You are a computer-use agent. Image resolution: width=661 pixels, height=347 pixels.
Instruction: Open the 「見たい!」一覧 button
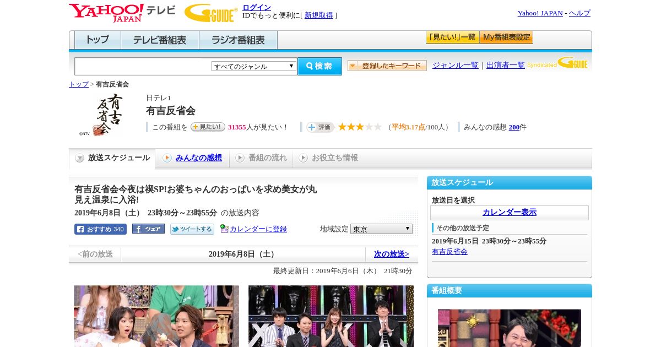coord(452,37)
